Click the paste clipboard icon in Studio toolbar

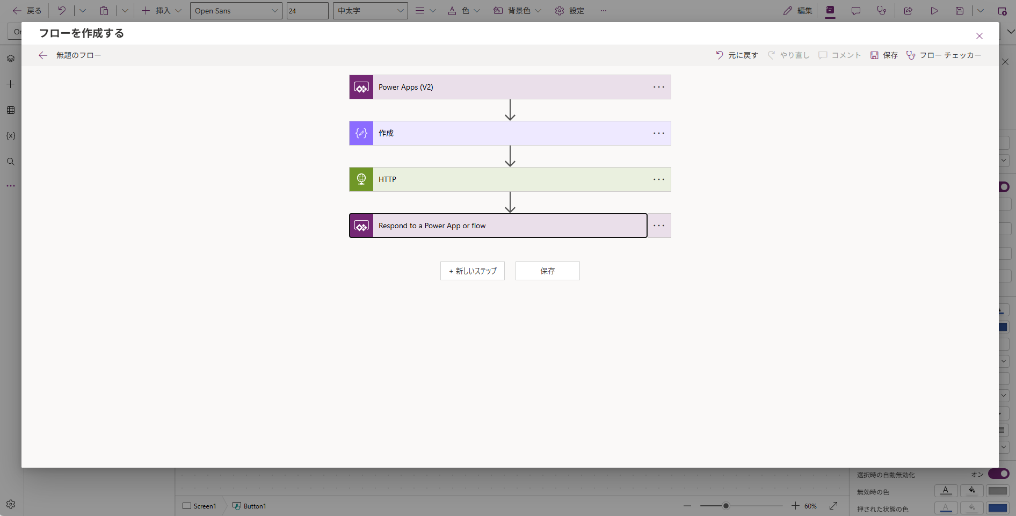coord(104,11)
